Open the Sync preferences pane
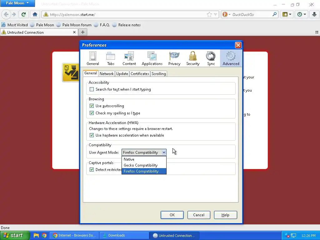320x240 pixels. (x=211, y=58)
